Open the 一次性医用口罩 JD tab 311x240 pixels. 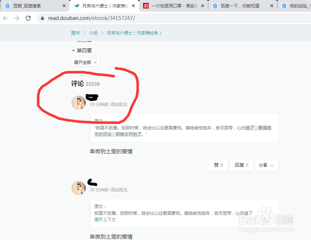[x=174, y=6]
